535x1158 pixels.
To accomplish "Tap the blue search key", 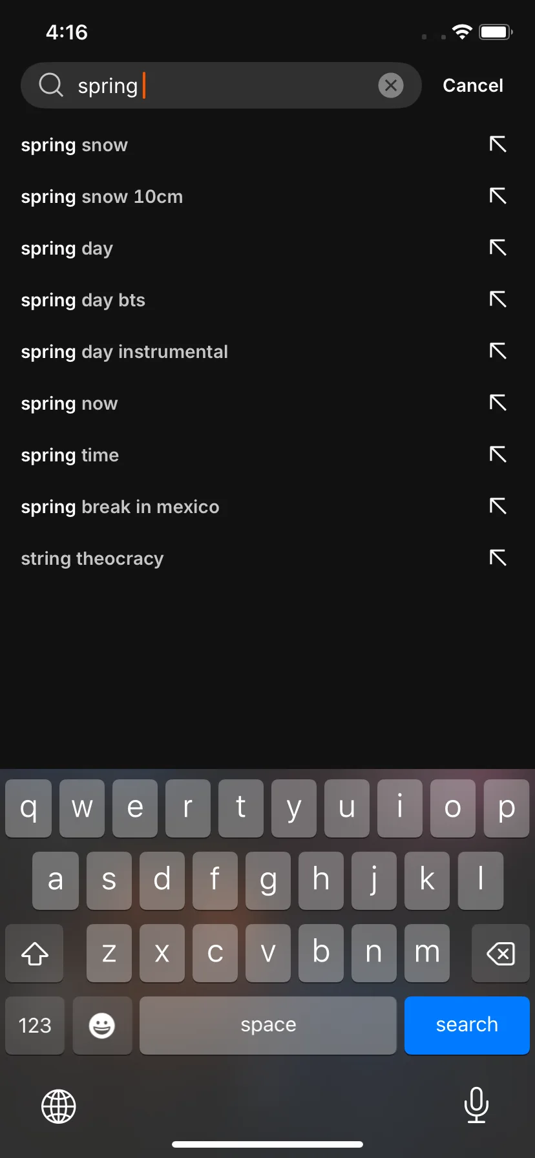I will point(467,1026).
